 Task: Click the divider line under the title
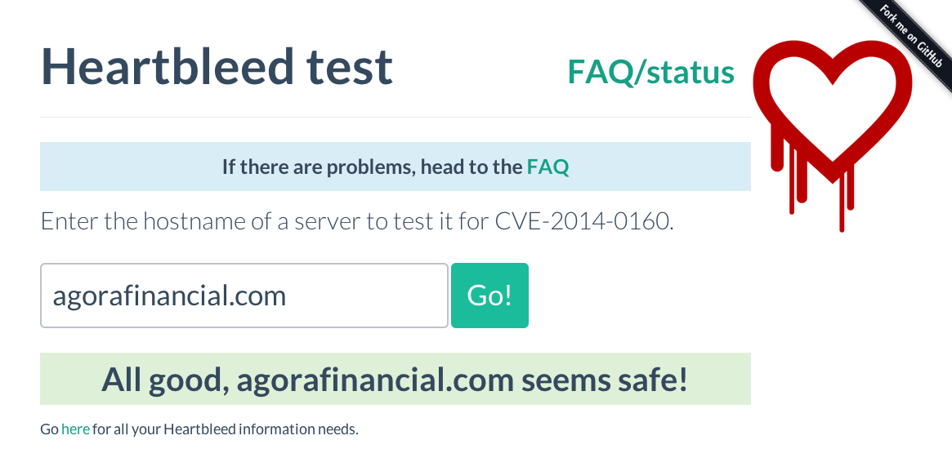(395, 117)
